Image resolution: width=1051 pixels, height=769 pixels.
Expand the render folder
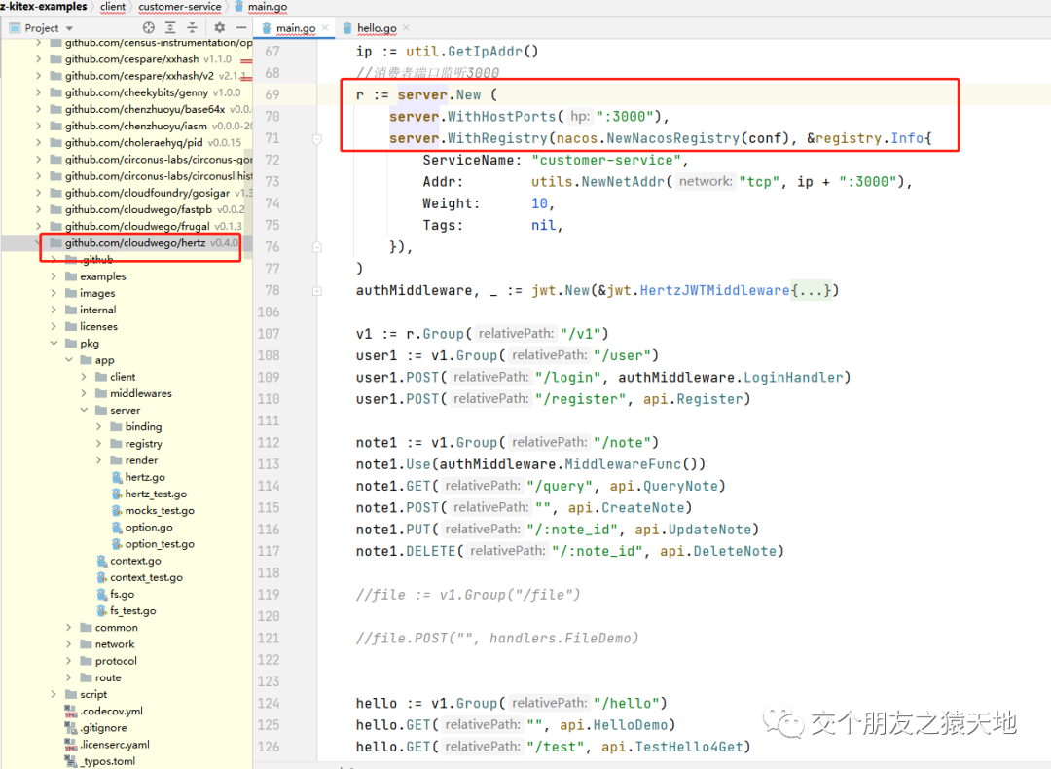coord(98,460)
